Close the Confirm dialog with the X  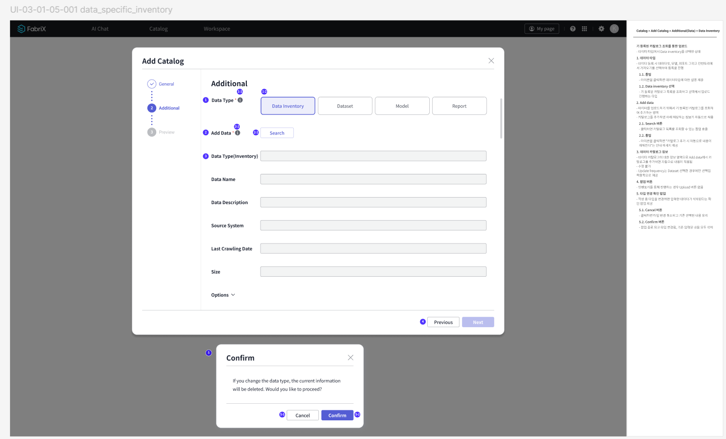[x=351, y=358]
